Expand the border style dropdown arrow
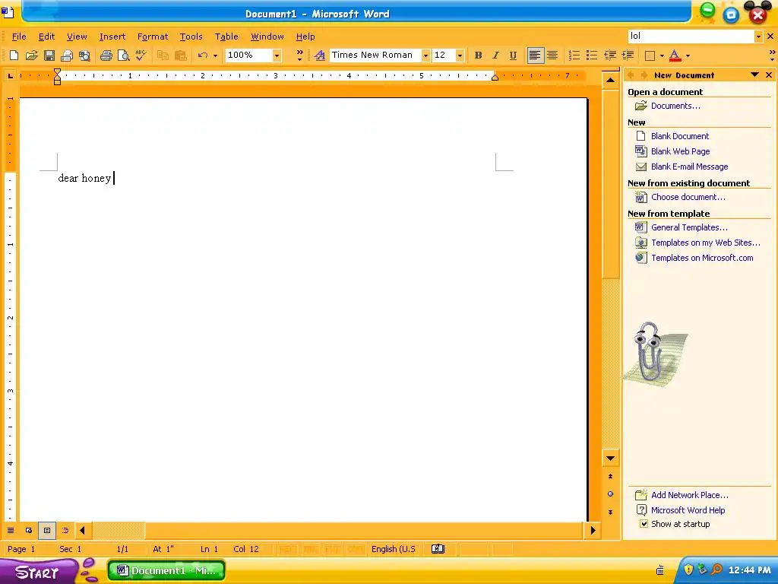This screenshot has height=584, width=778. click(662, 55)
